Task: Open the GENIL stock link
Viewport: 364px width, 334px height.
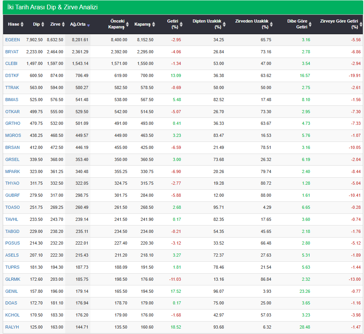Action: (12, 291)
